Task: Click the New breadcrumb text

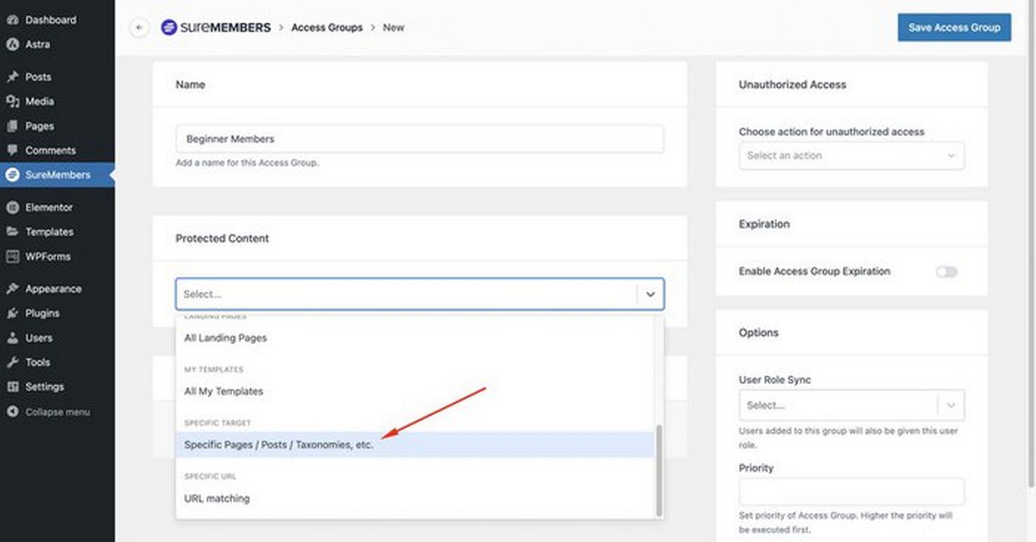Action: click(394, 28)
